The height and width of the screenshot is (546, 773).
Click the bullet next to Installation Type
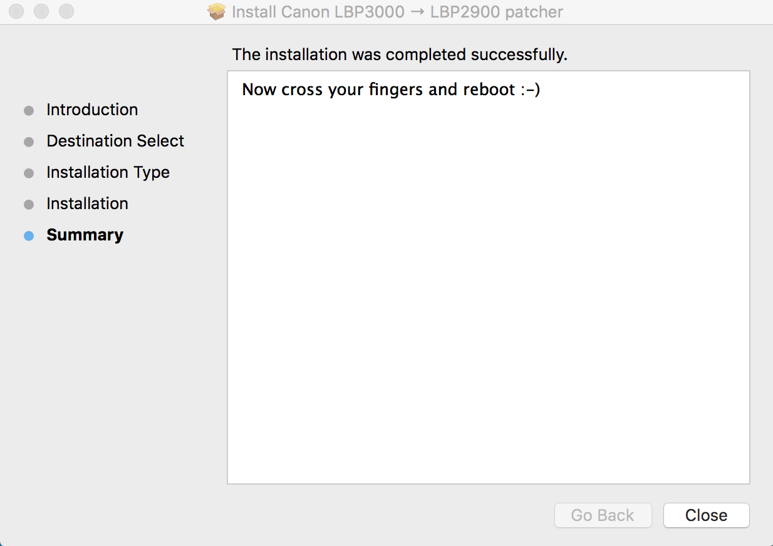pos(29,173)
